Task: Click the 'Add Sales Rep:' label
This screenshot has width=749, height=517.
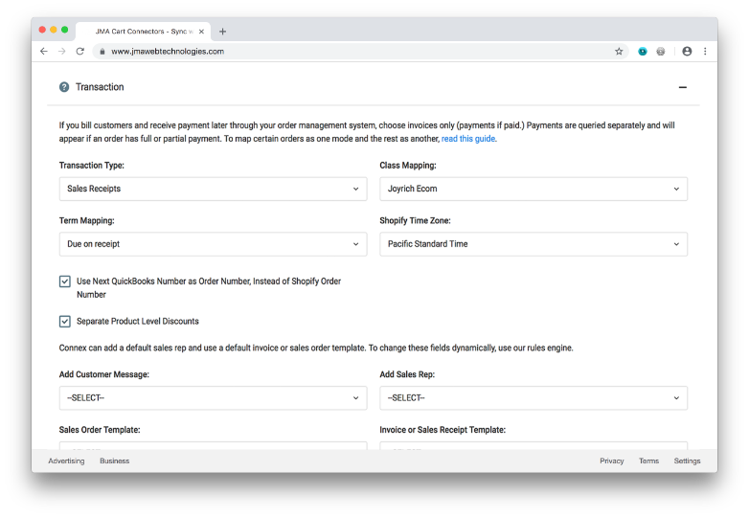Action: click(407, 374)
